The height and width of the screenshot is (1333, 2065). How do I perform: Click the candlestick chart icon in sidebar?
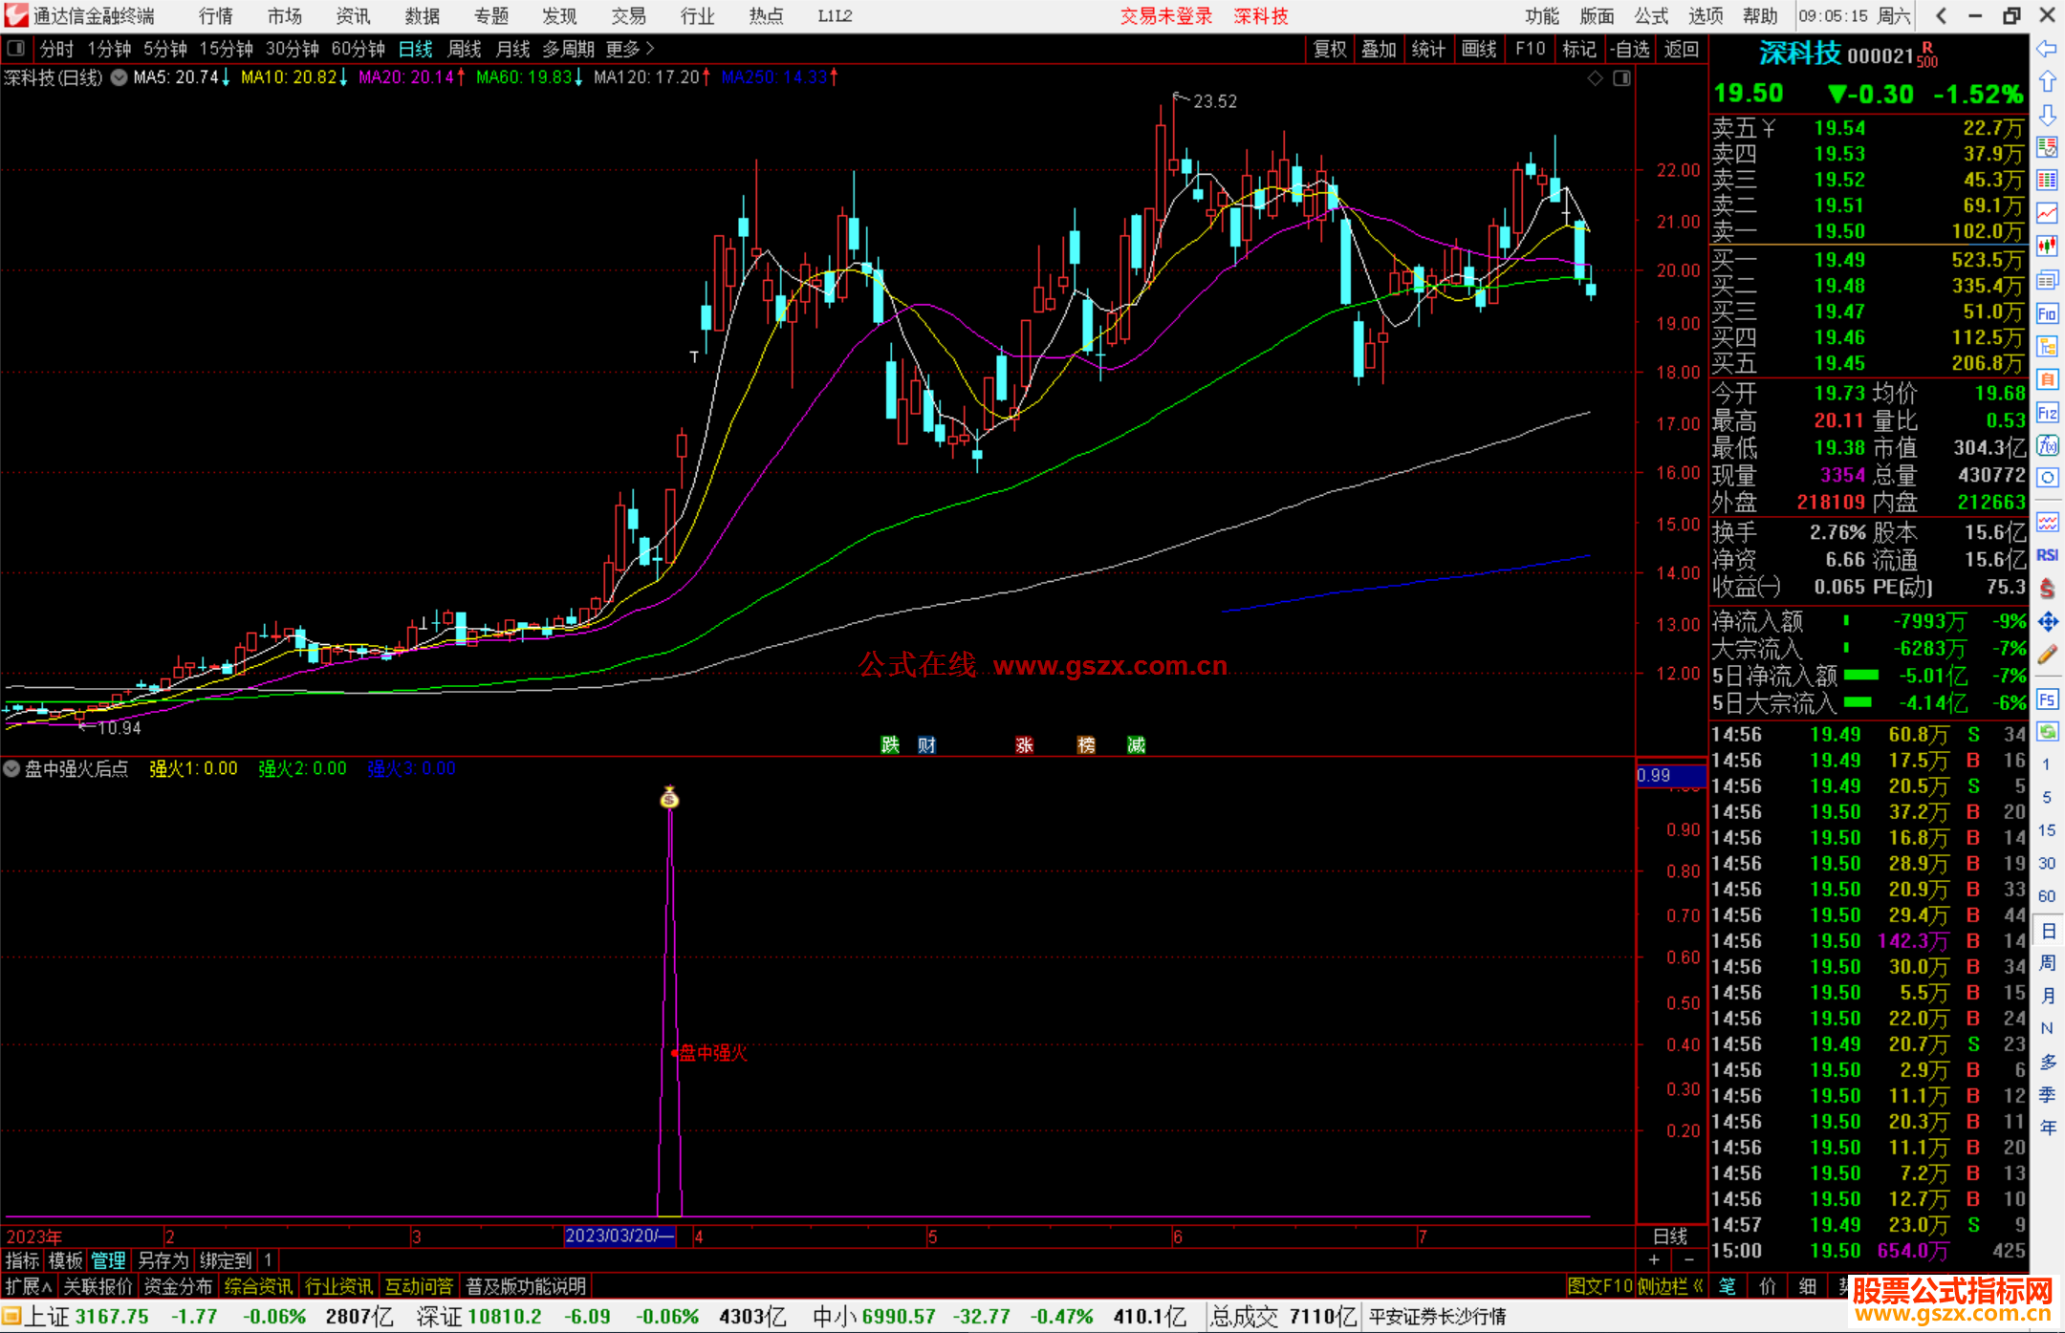(2047, 246)
